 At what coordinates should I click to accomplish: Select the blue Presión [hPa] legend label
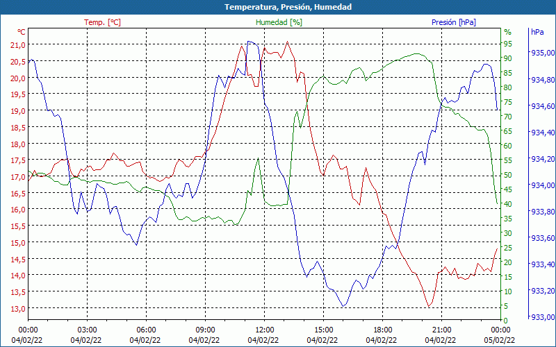point(454,22)
